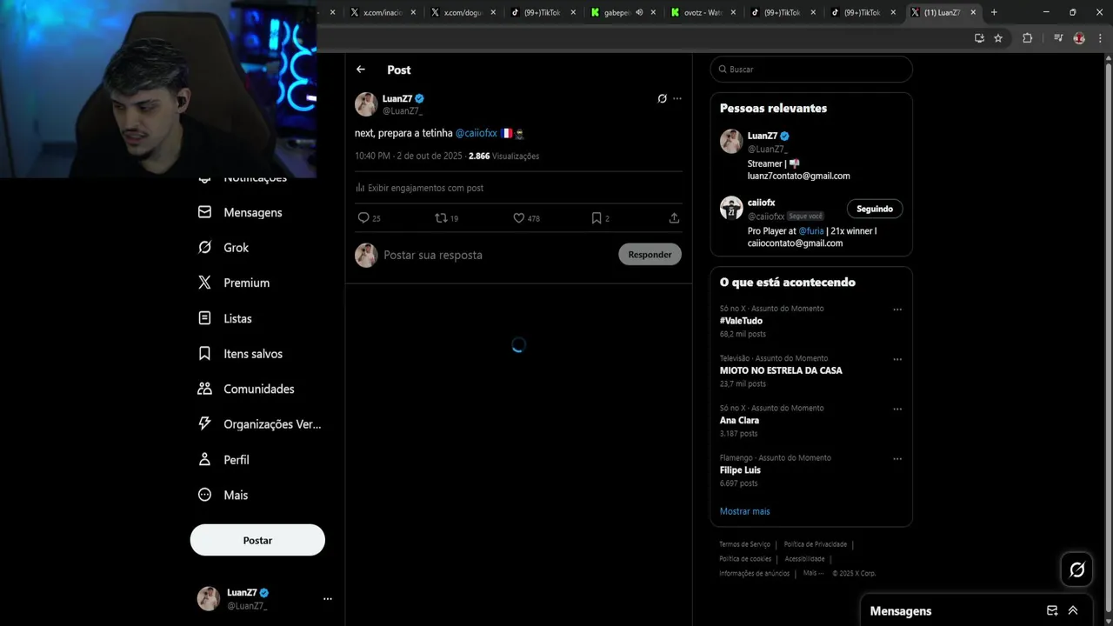Close the ovotz browser tab
This screenshot has height=626, width=1113.
coord(733,12)
